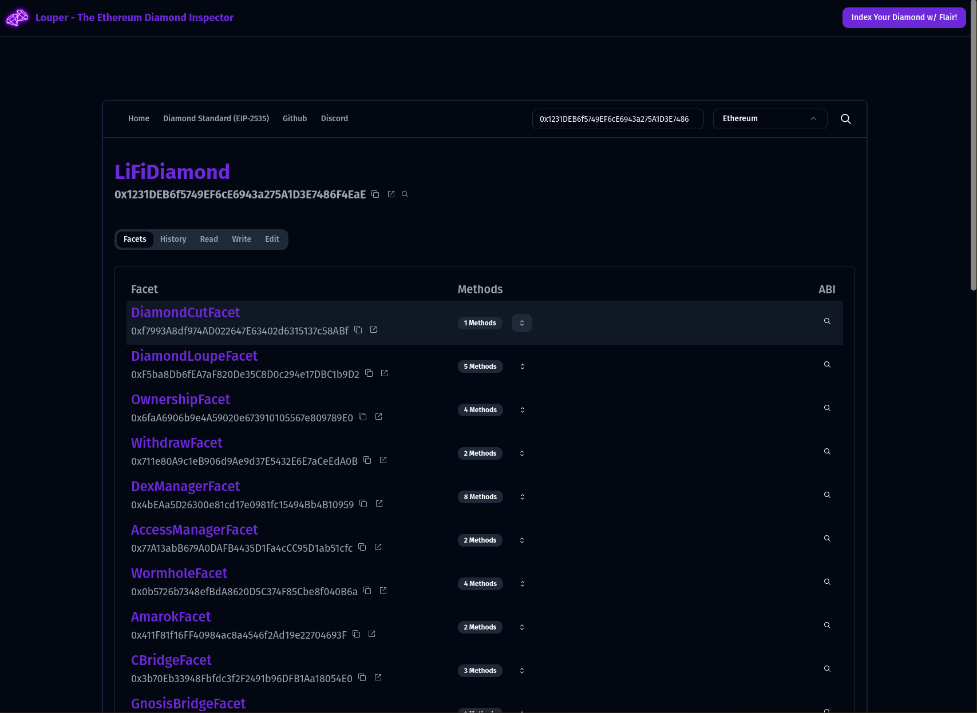This screenshot has width=977, height=713.
Task: Copy DiamondCutFacet address
Action: 358,330
